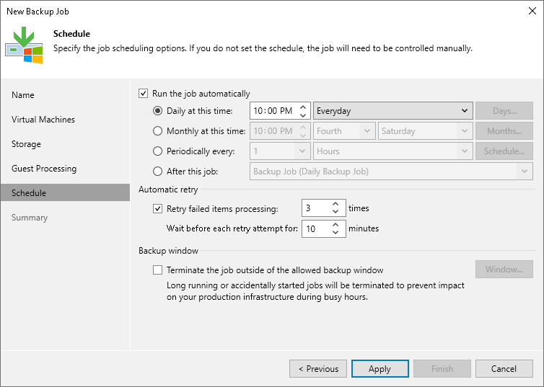The height and width of the screenshot is (387, 544).
Task: Enable Terminate job outside backup window
Action: pos(158,270)
